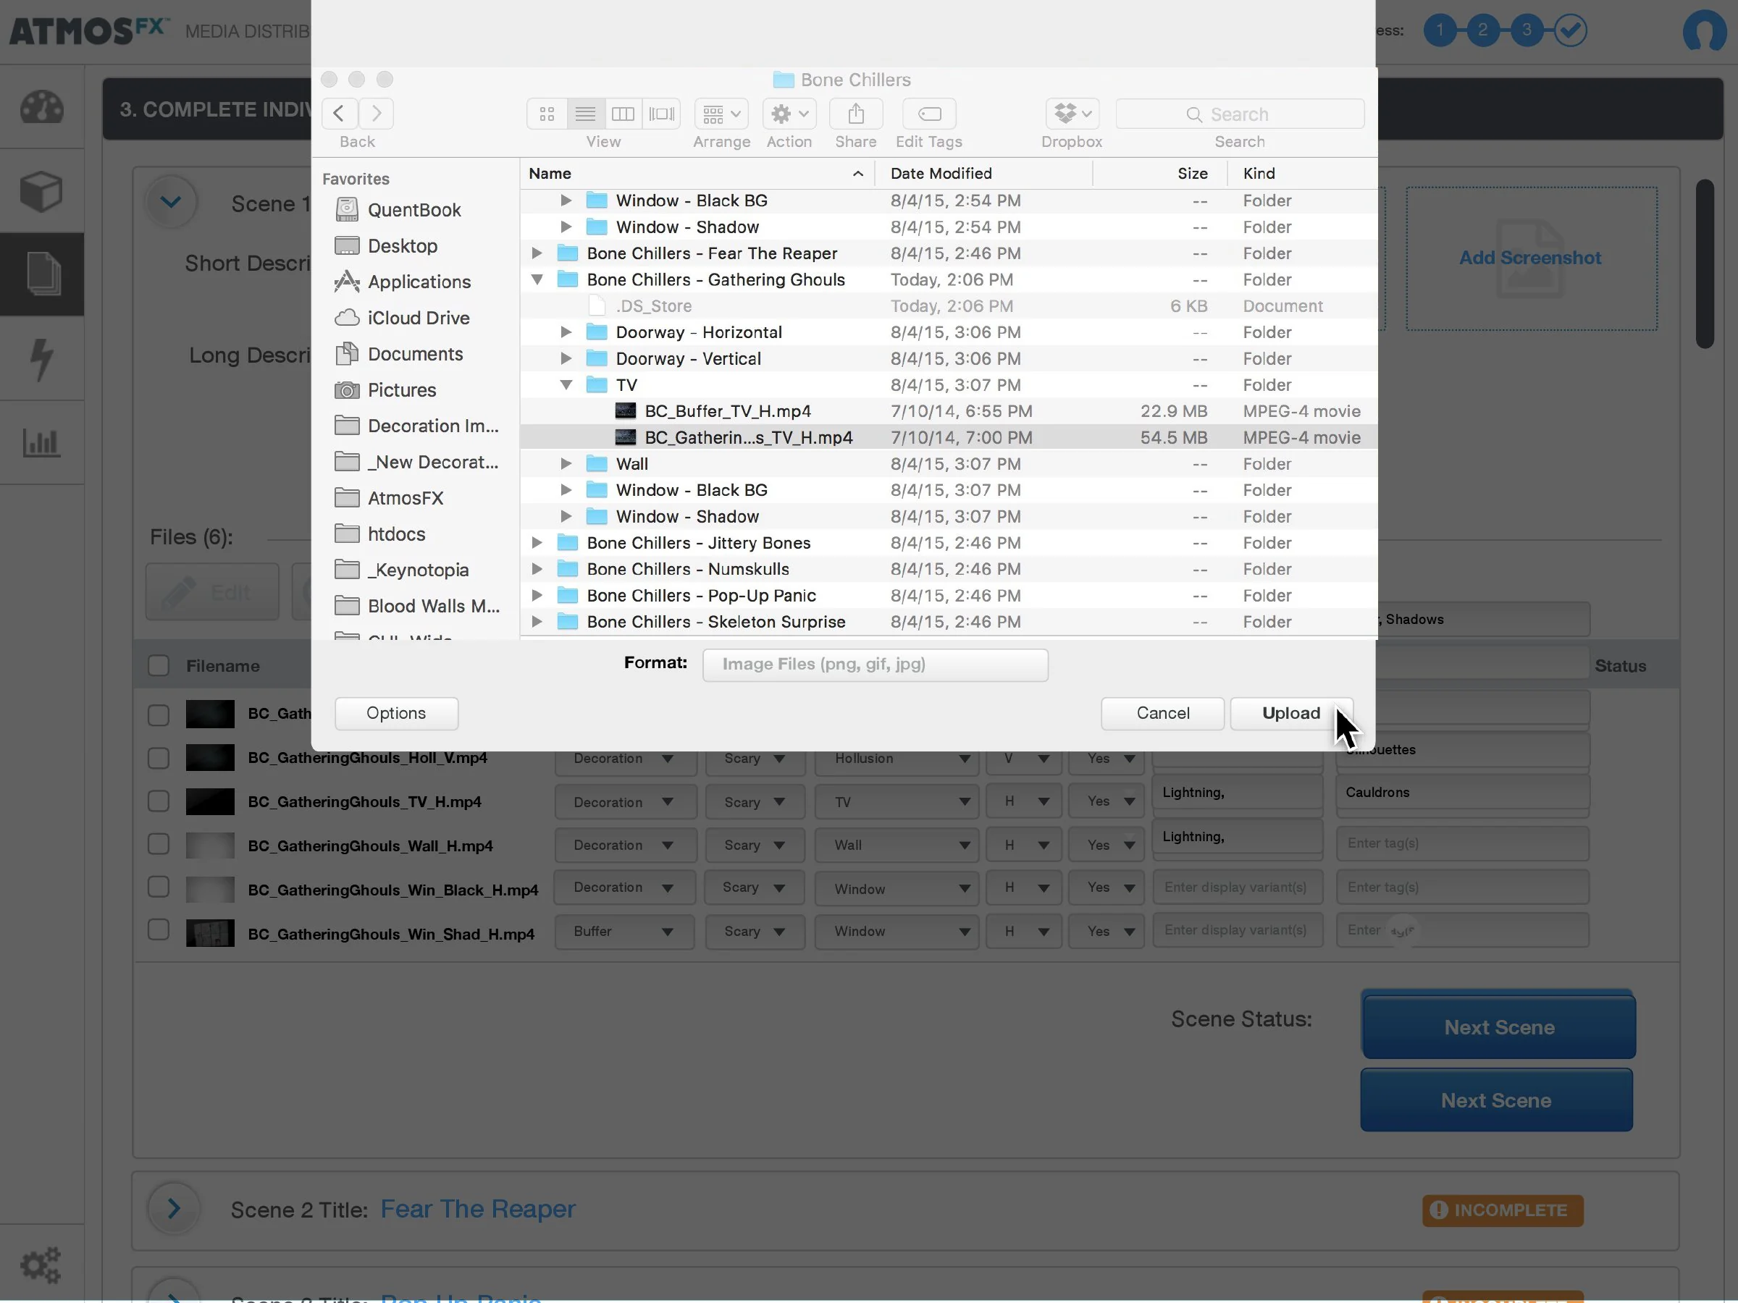Click the Search field in file dialog
Viewport: 1738px width, 1303px height.
pyautogui.click(x=1240, y=114)
